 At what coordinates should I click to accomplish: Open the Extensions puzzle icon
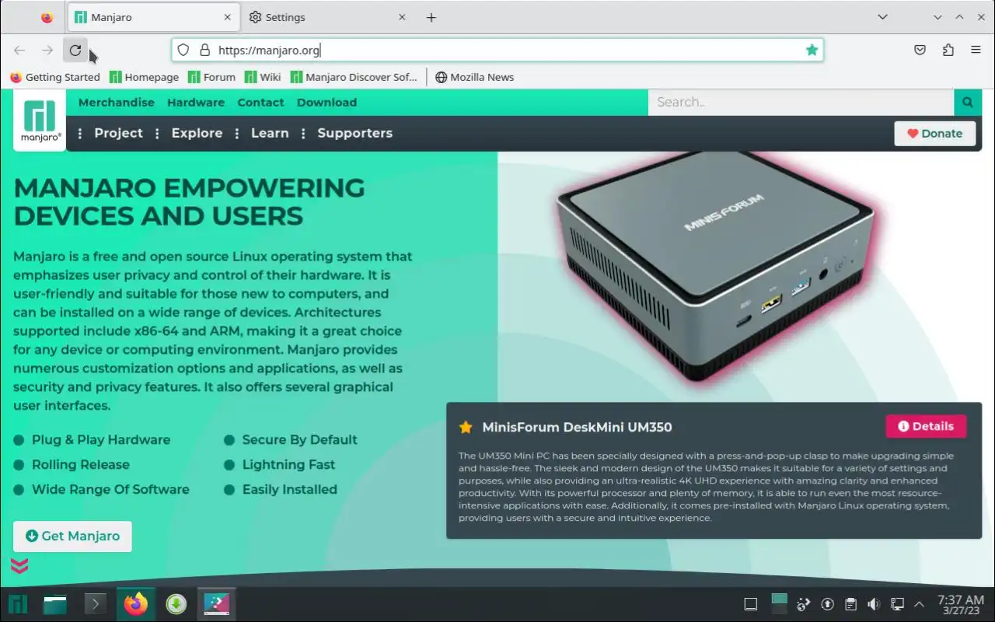[x=948, y=51]
